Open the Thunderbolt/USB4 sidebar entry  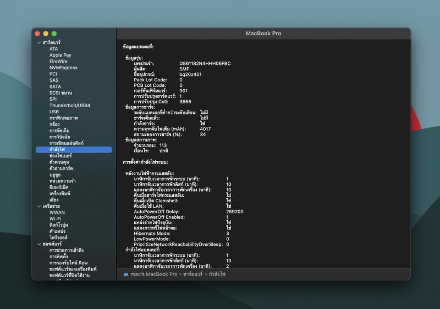pos(69,106)
